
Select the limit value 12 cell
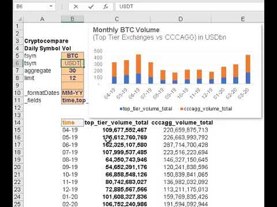[73, 78]
